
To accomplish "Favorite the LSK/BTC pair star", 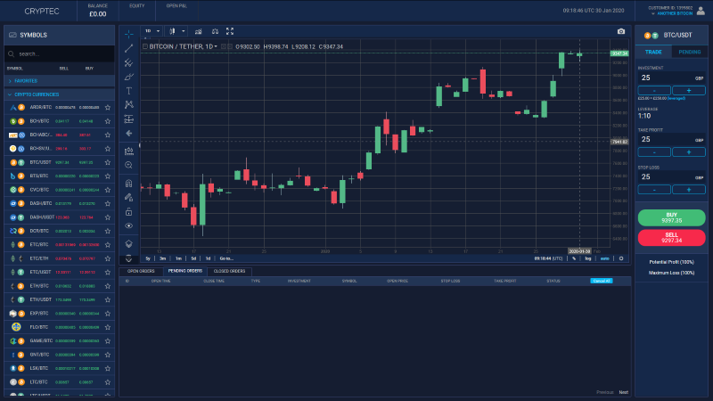I will (x=108, y=368).
